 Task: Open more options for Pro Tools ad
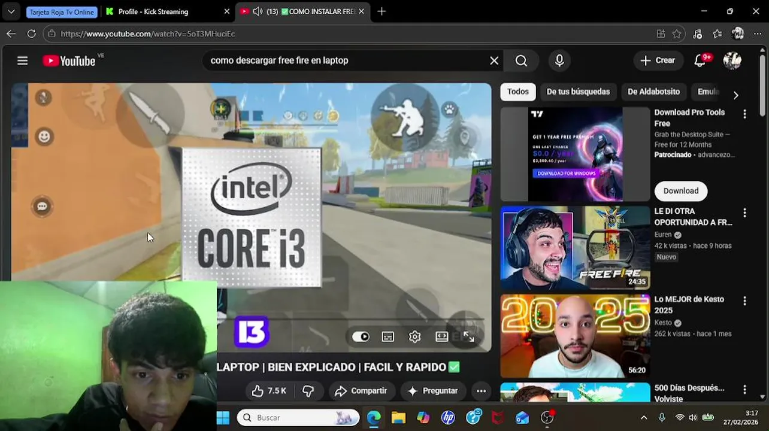point(744,114)
